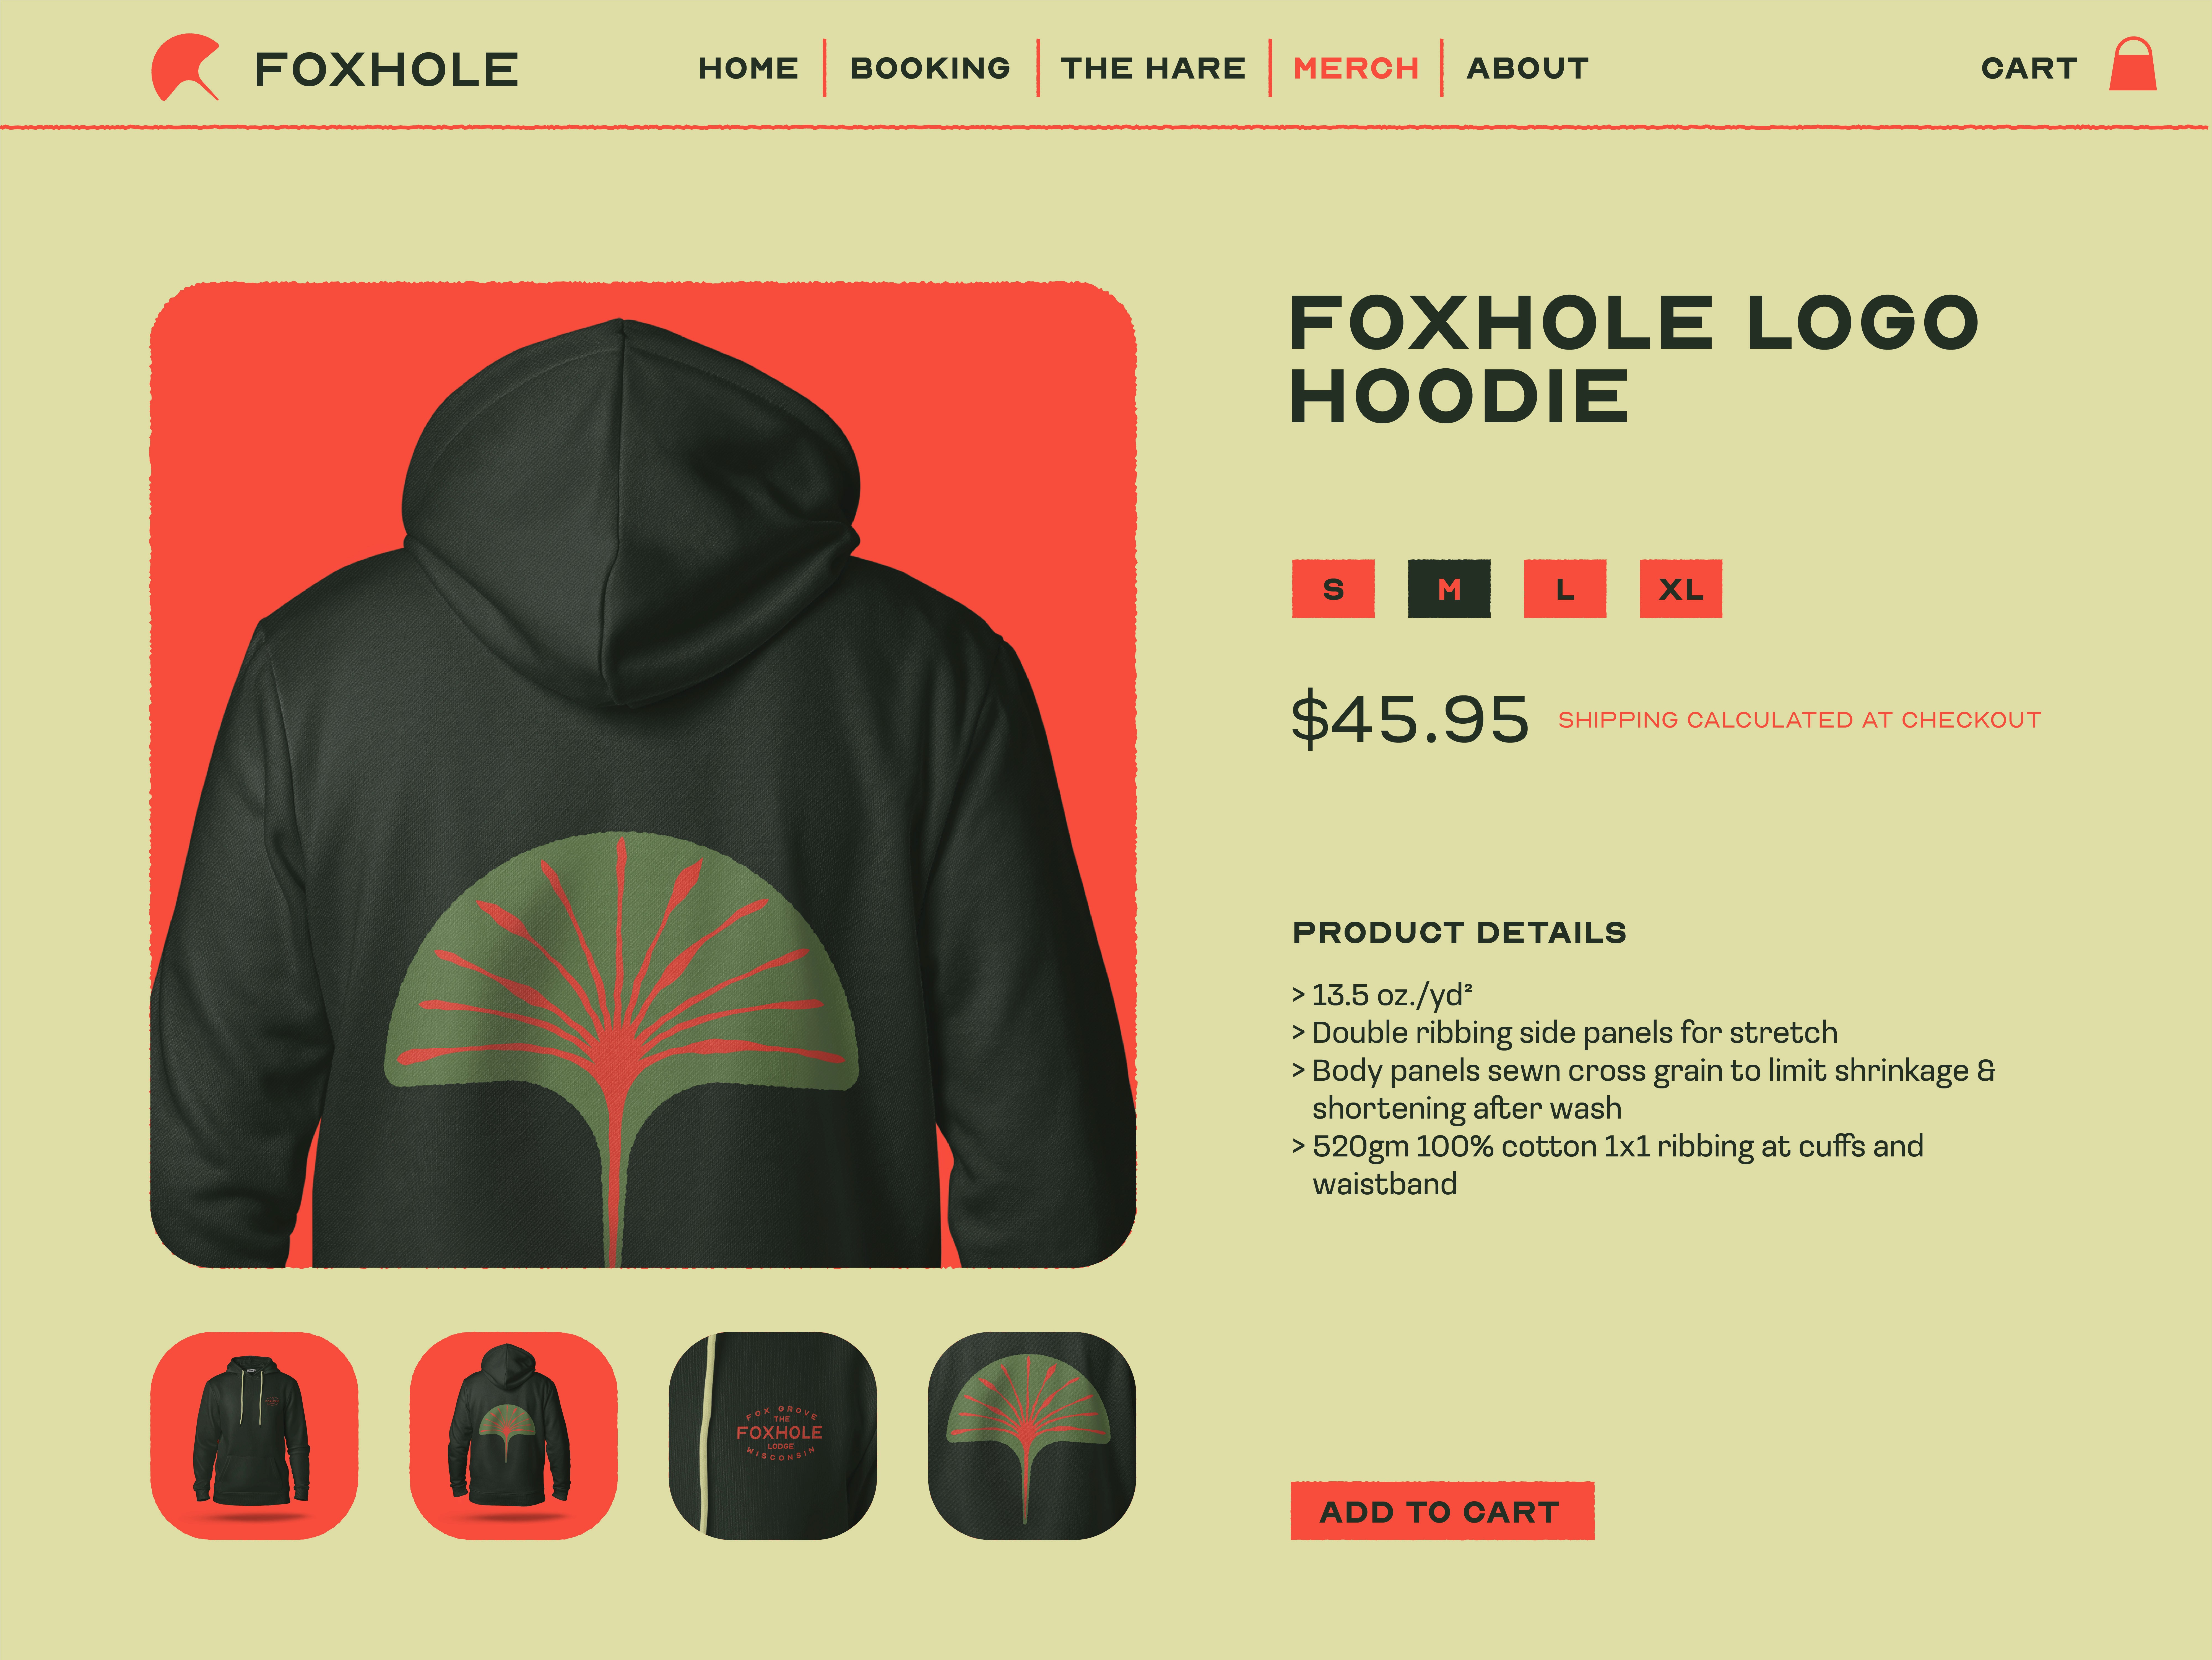Click the Foxhole fox tail logo icon
This screenshot has width=2212, height=1660.
pos(185,67)
